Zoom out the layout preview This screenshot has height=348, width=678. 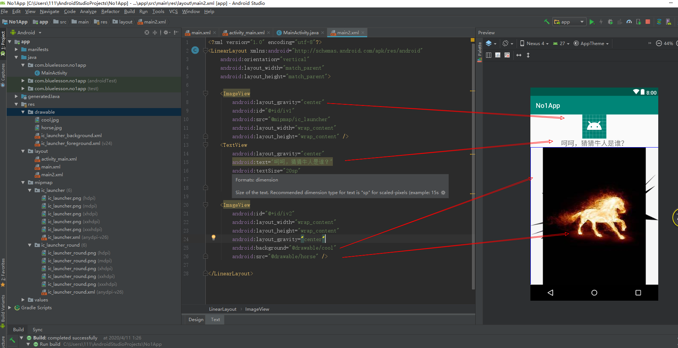[659, 44]
